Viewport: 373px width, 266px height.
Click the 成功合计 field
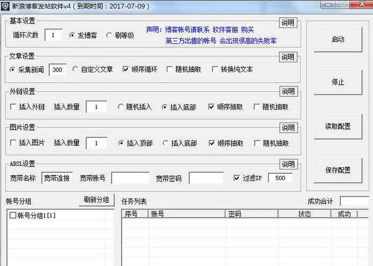(354, 201)
